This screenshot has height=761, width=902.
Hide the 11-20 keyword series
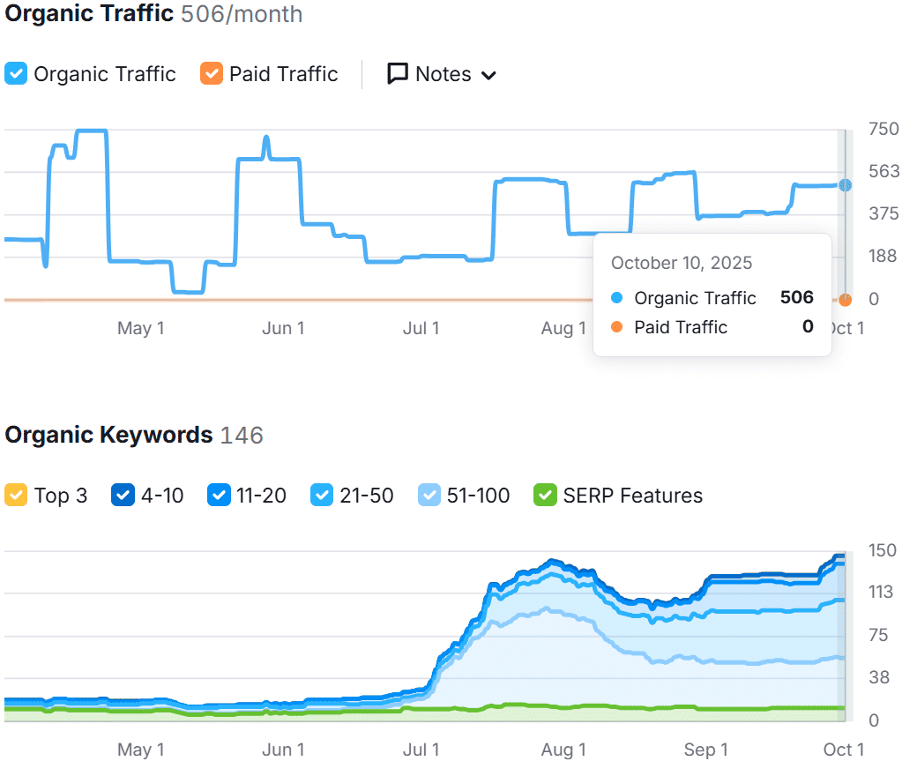218,496
